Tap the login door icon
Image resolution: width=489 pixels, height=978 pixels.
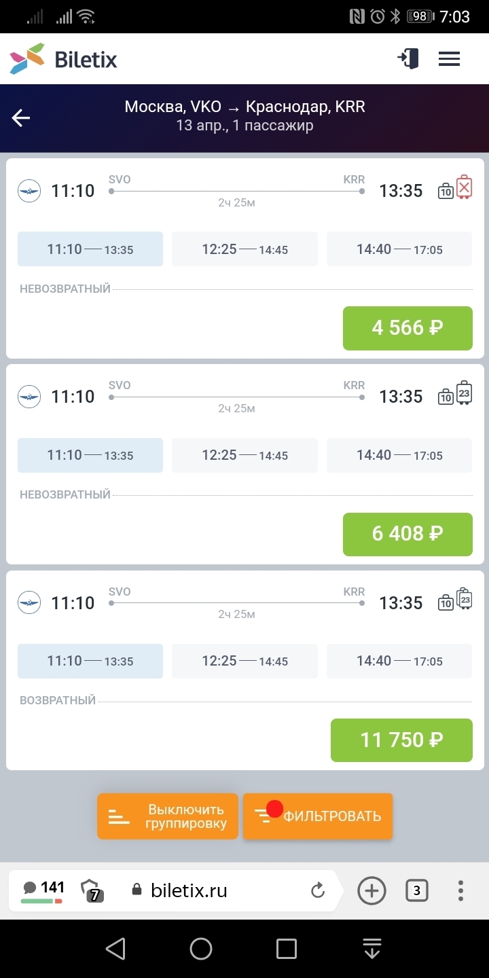coord(408,59)
